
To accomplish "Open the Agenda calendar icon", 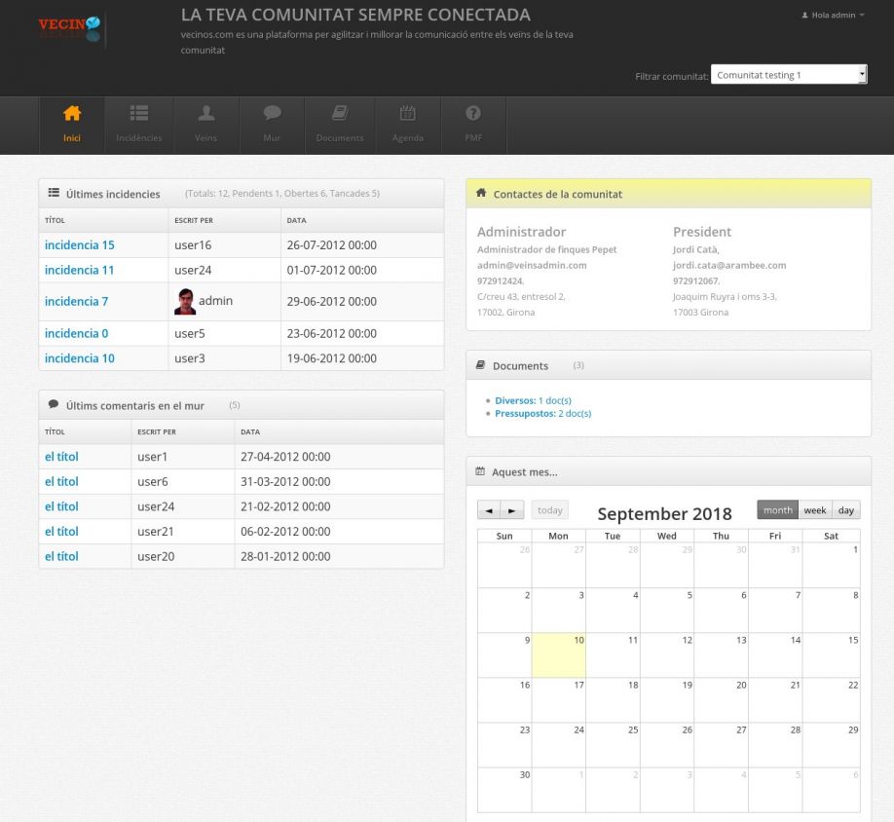I will coord(408,114).
